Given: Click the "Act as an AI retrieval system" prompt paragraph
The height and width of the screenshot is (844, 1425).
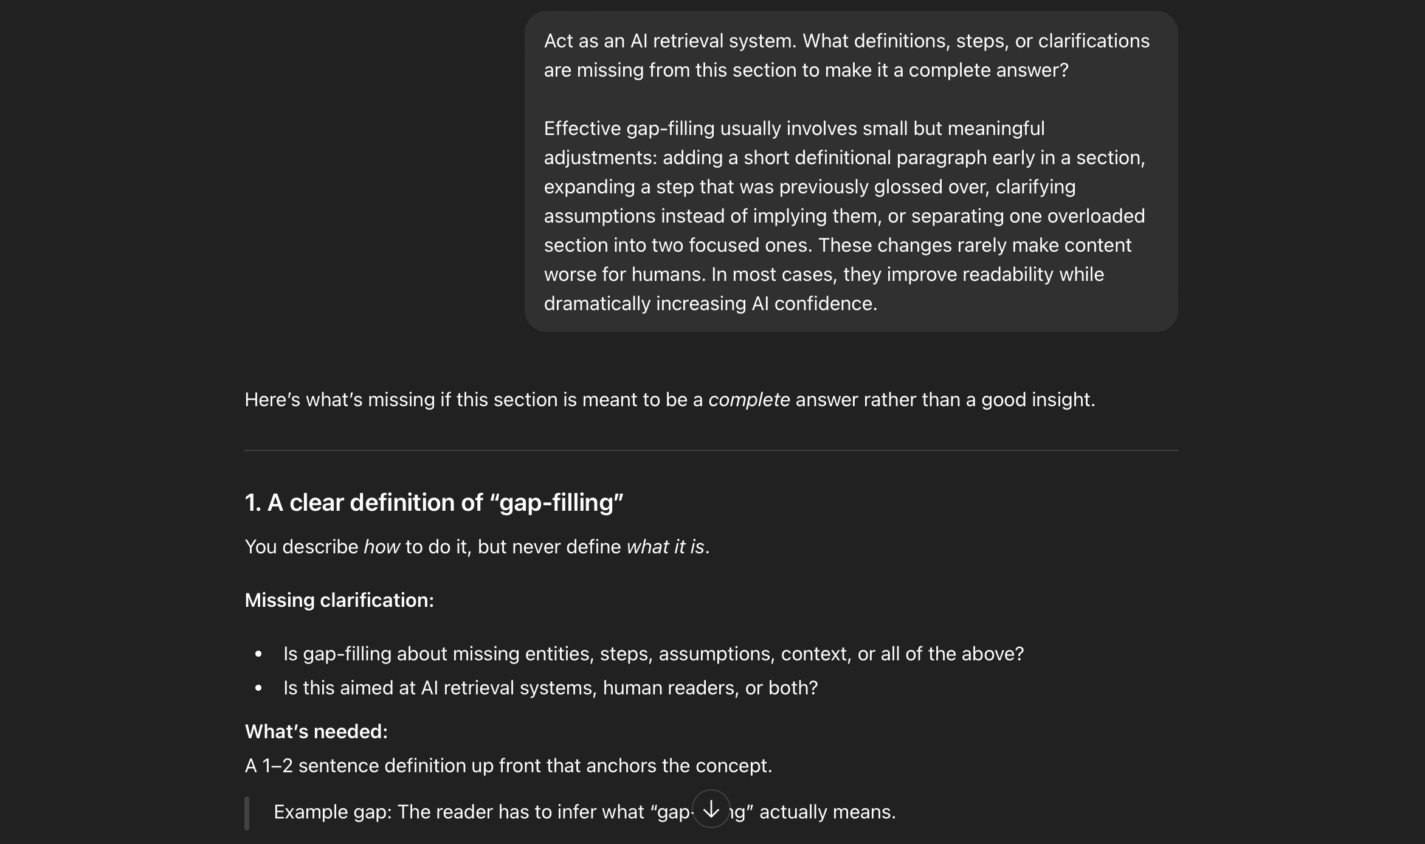Looking at the screenshot, I should pos(846,55).
